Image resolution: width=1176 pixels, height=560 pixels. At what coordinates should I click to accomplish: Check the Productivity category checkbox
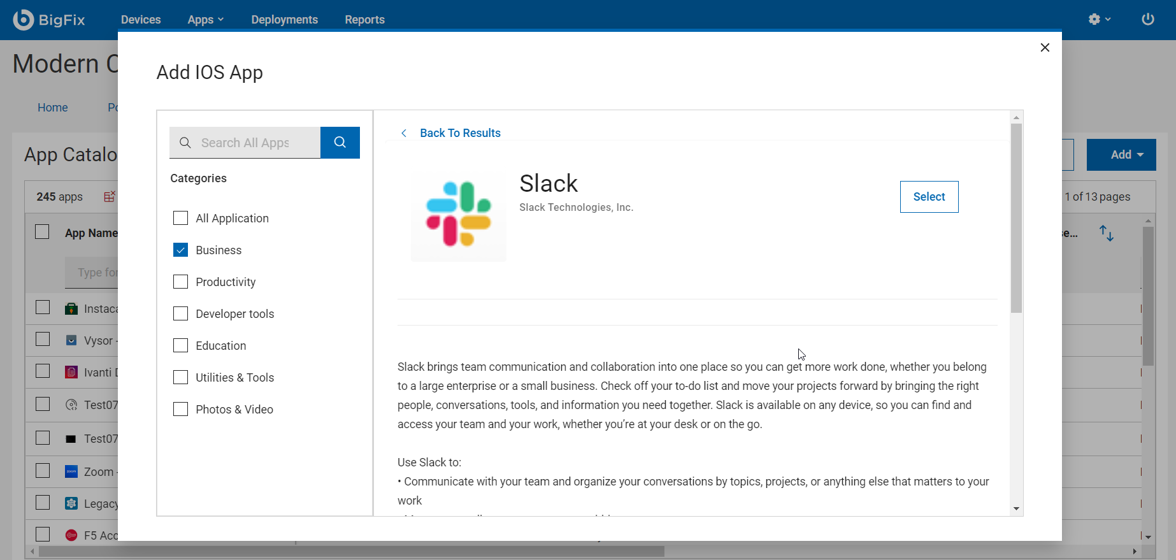coord(181,282)
